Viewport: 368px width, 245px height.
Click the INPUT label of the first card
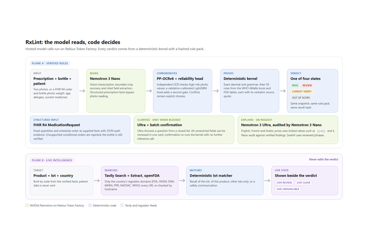[x=37, y=73]
